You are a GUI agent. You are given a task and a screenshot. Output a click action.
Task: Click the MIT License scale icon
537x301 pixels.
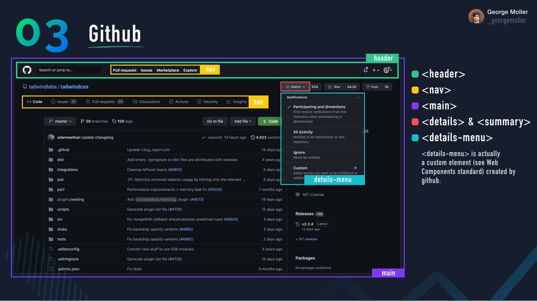coord(298,195)
